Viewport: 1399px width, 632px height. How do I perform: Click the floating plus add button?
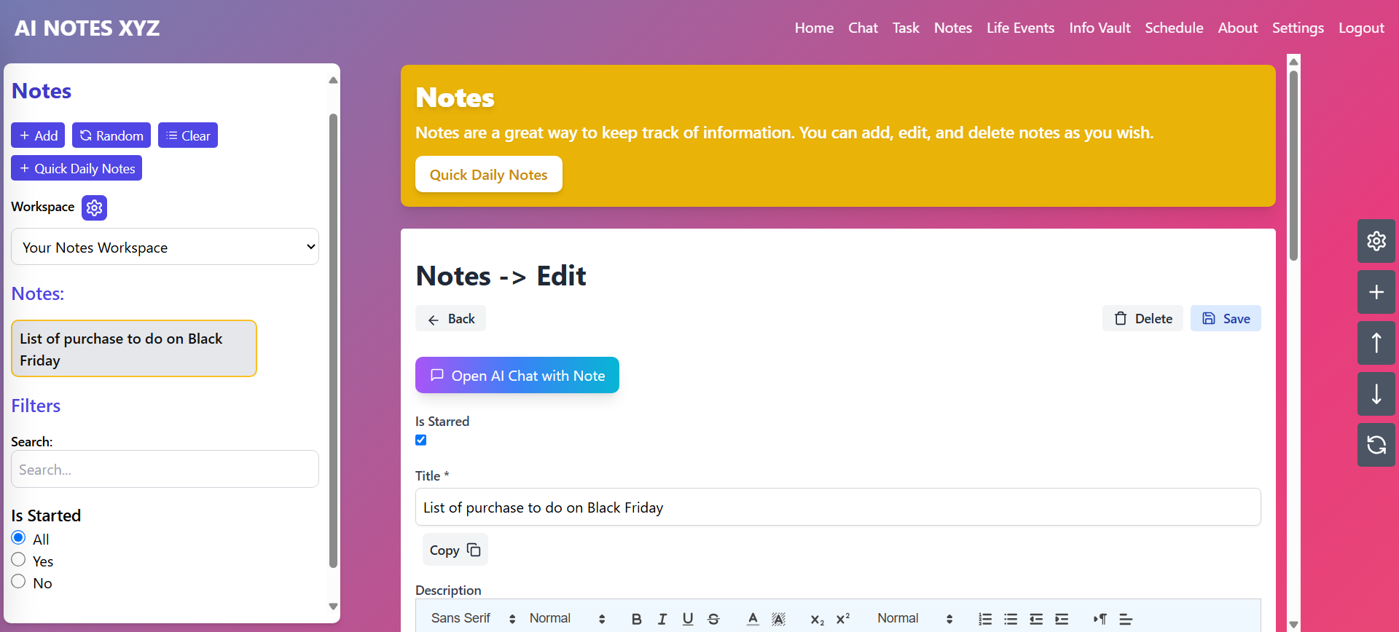click(x=1376, y=292)
